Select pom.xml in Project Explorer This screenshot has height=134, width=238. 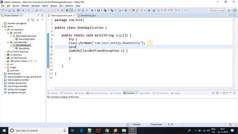coord(15,70)
